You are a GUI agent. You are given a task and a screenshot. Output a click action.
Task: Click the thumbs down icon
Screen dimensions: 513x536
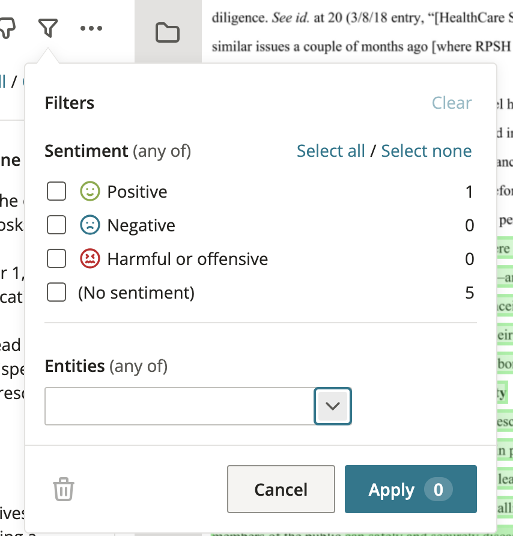coord(8,28)
